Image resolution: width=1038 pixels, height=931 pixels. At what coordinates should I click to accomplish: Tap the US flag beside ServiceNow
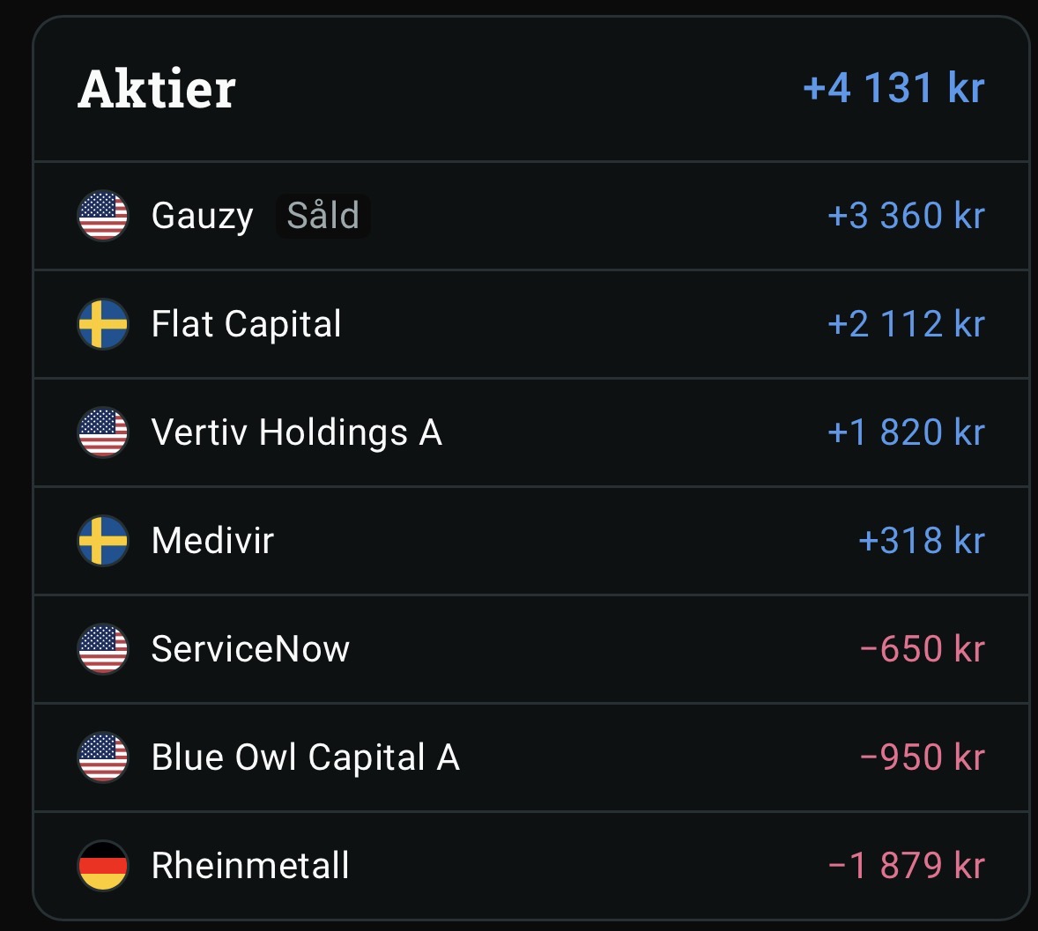click(x=102, y=649)
